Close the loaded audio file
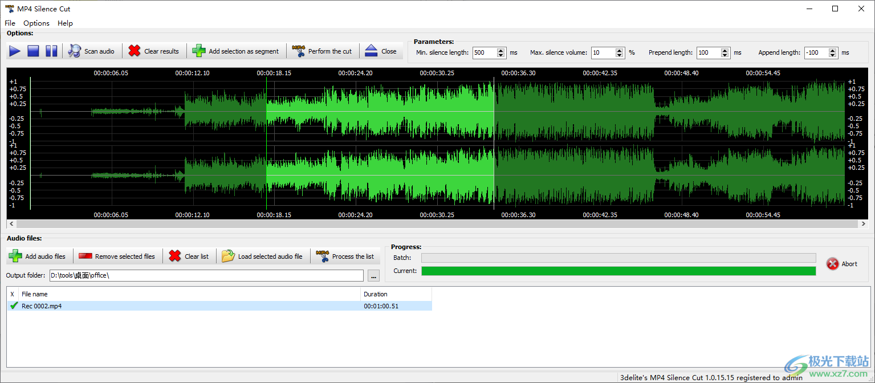This screenshot has width=875, height=383. [381, 51]
